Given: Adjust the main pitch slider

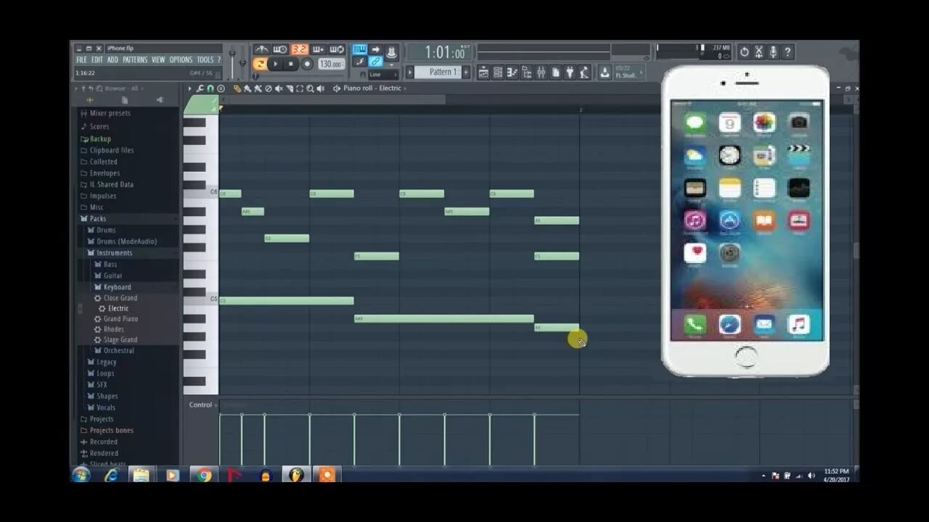Looking at the screenshot, I should pos(242,62).
